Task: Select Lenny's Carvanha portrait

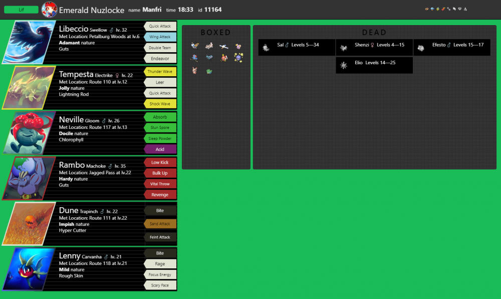Action: click(x=29, y=269)
